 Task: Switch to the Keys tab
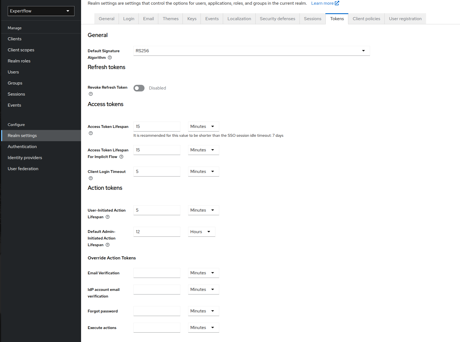click(x=192, y=19)
